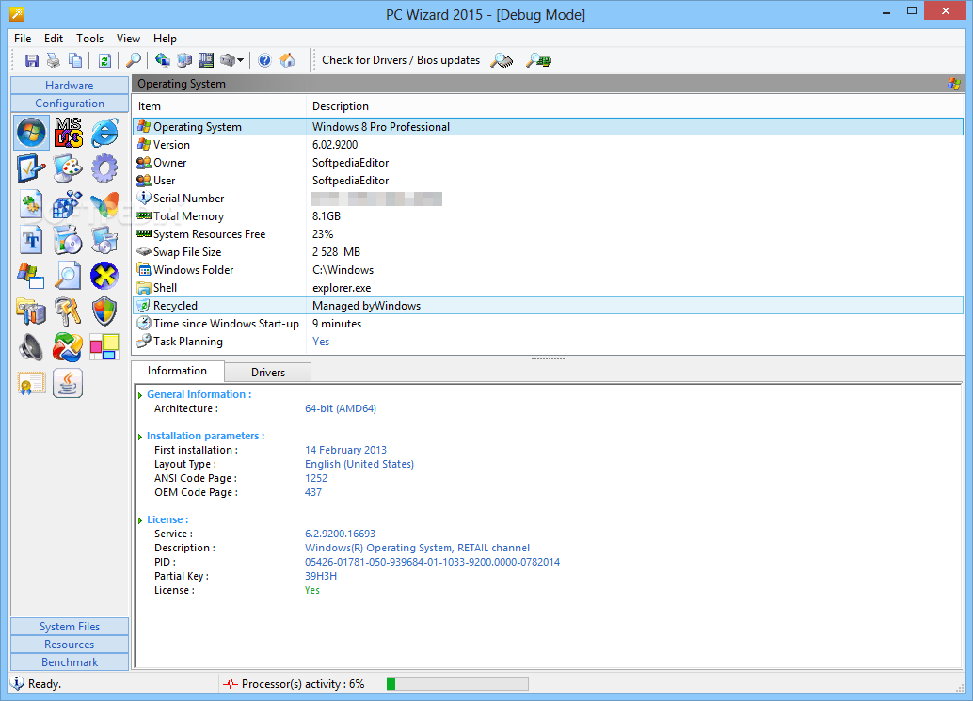Select the yellow DirectX X icon
This screenshot has height=701, width=973.
104,276
